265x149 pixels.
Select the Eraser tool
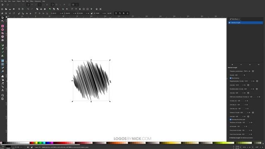(2, 83)
